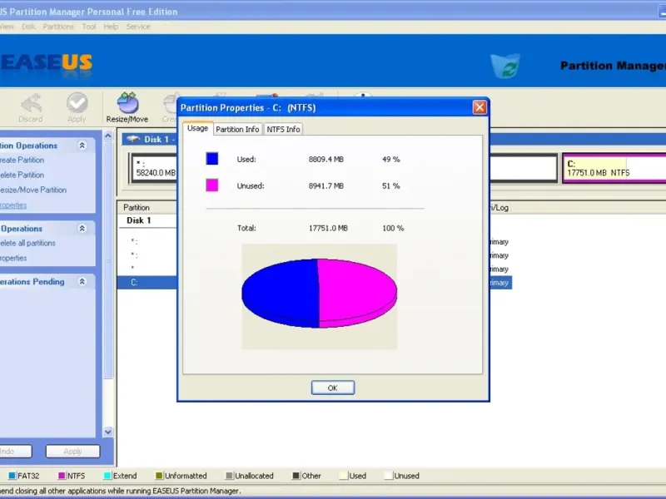The height and width of the screenshot is (499, 666).
Task: Open the NTFS Info tab
Action: (283, 129)
